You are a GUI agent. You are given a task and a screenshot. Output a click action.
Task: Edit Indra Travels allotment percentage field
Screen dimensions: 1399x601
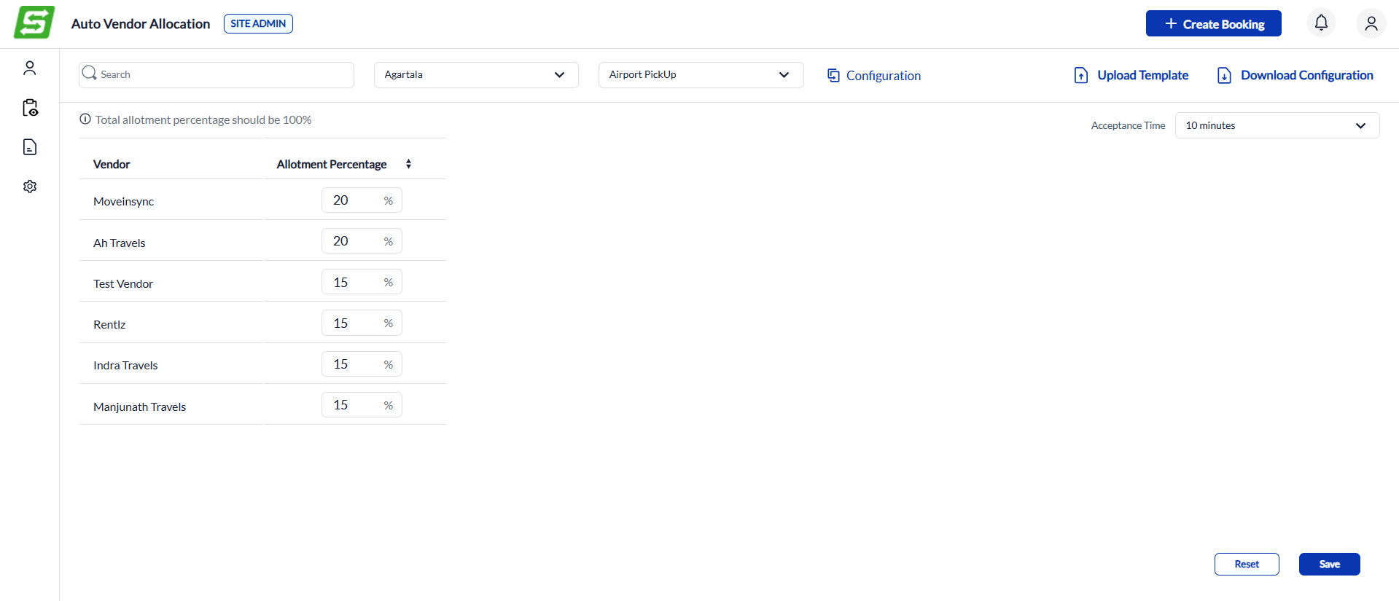point(362,364)
